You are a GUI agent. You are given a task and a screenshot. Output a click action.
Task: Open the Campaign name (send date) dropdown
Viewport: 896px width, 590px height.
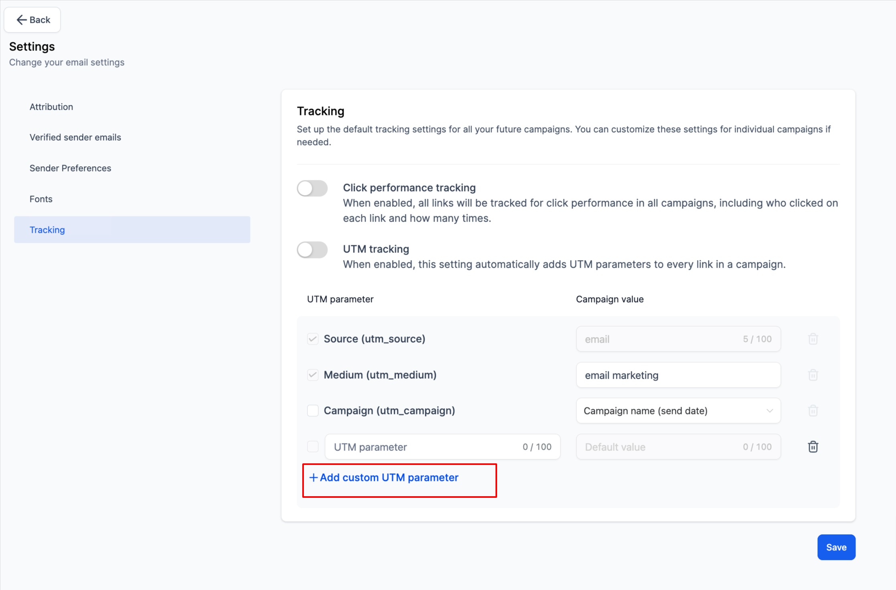pyautogui.click(x=678, y=410)
